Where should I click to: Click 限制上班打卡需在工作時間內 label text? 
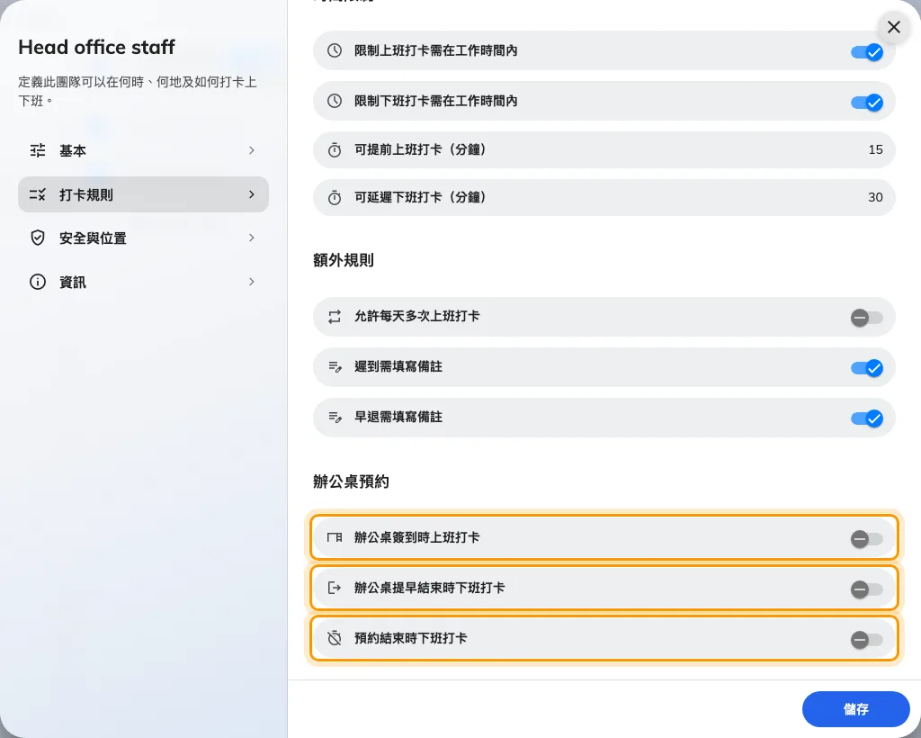tap(436, 50)
